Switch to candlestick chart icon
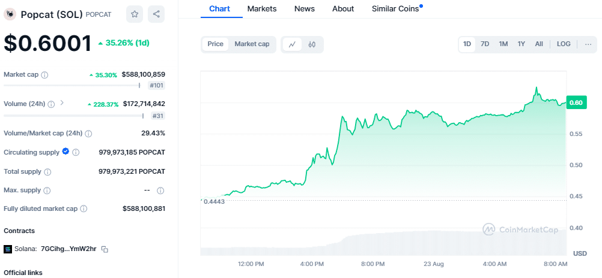The width and height of the screenshot is (602, 278). tap(312, 44)
